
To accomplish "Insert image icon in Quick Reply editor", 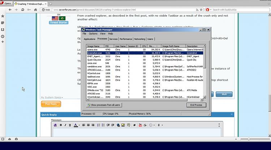I will [x=123, y=125].
